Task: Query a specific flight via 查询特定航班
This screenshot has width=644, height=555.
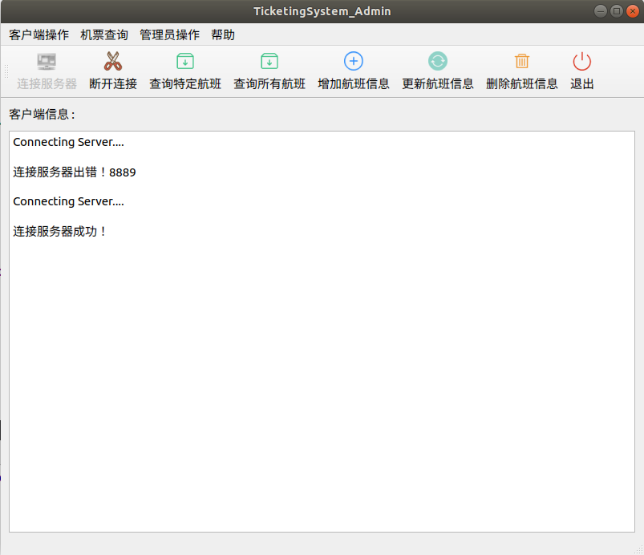Action: point(185,71)
